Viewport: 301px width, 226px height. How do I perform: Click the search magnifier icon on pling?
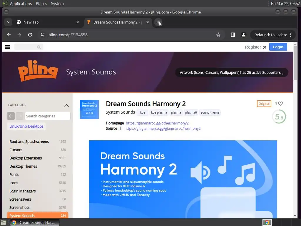click(39, 47)
